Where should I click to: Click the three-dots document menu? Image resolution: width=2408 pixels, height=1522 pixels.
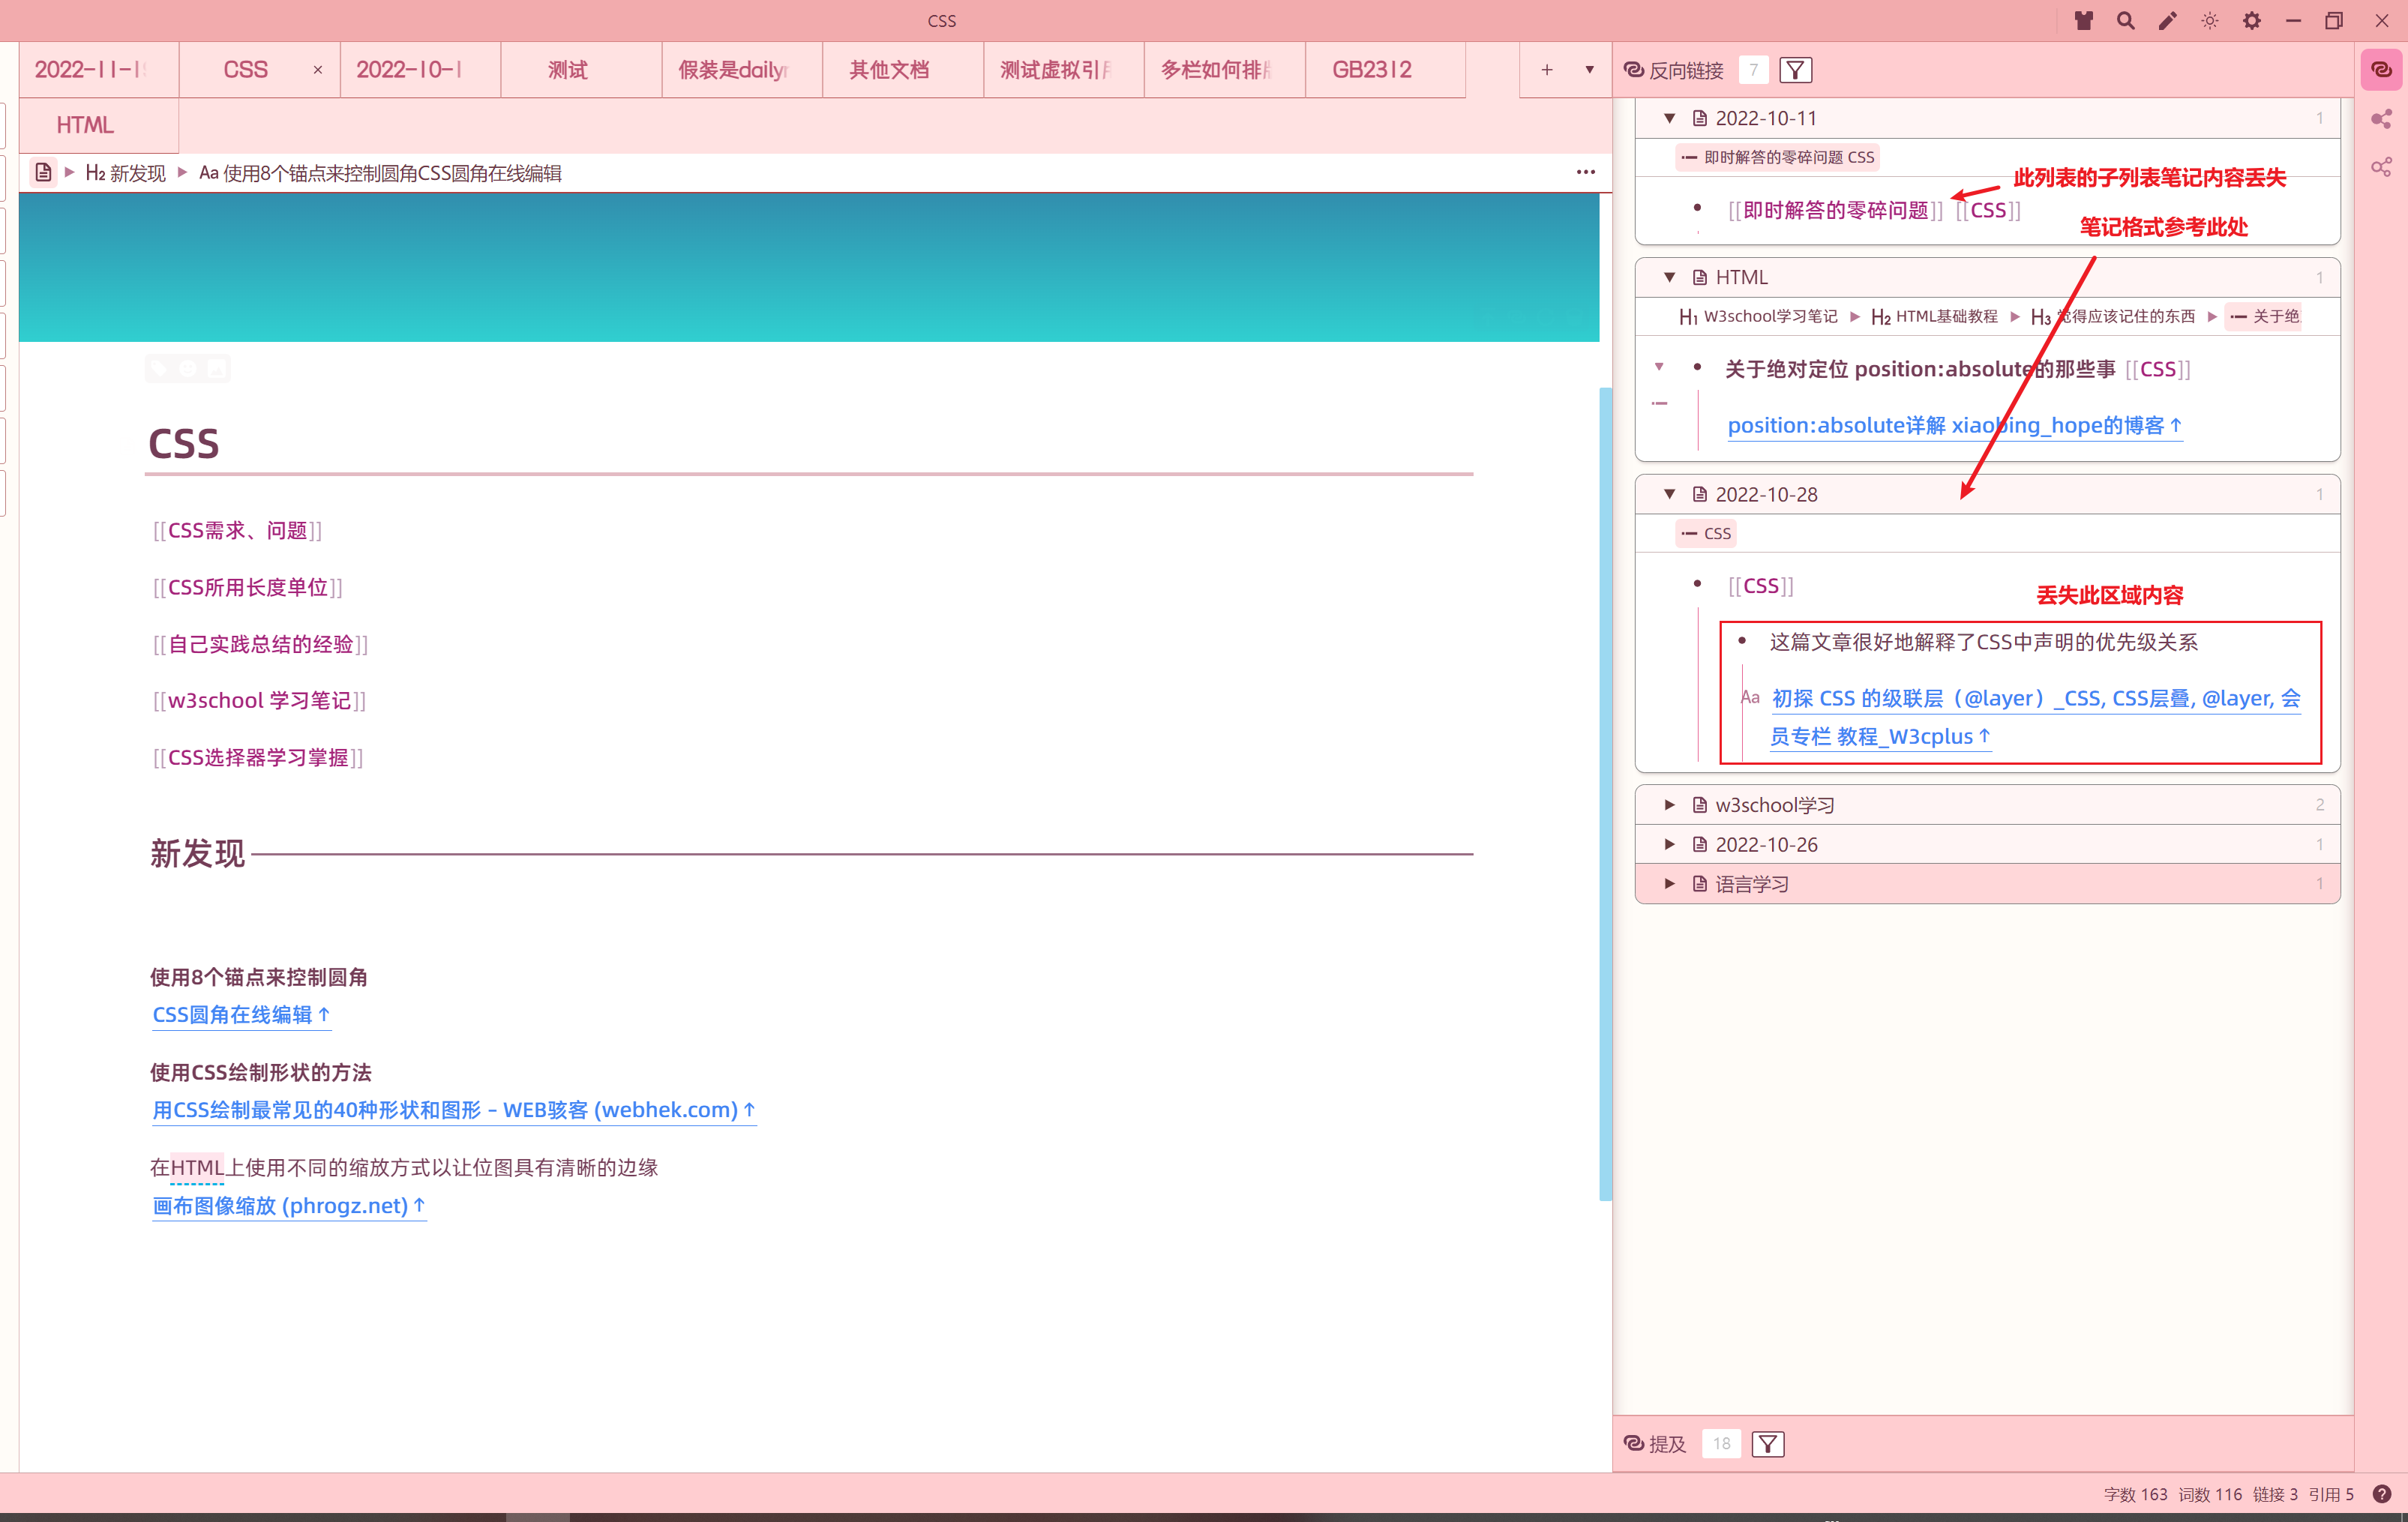pyautogui.click(x=1585, y=172)
